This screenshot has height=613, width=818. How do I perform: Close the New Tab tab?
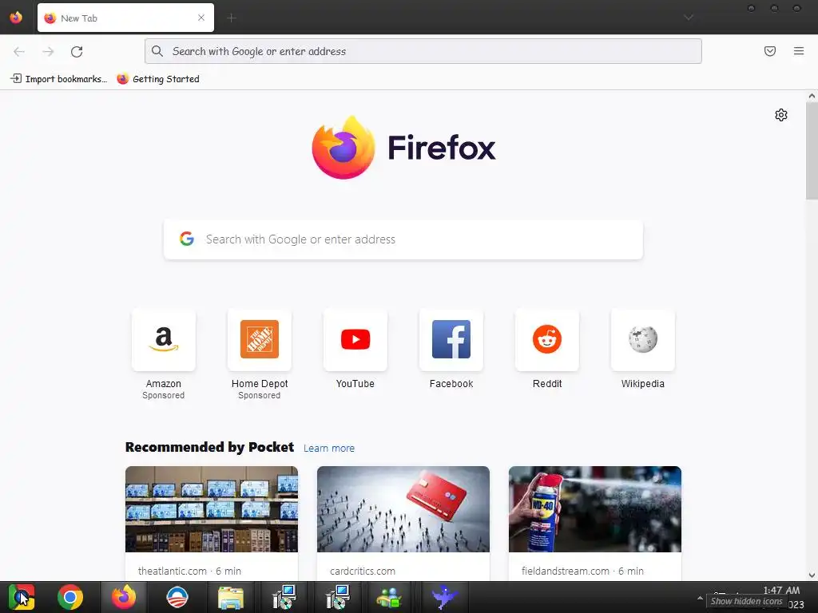[201, 18]
